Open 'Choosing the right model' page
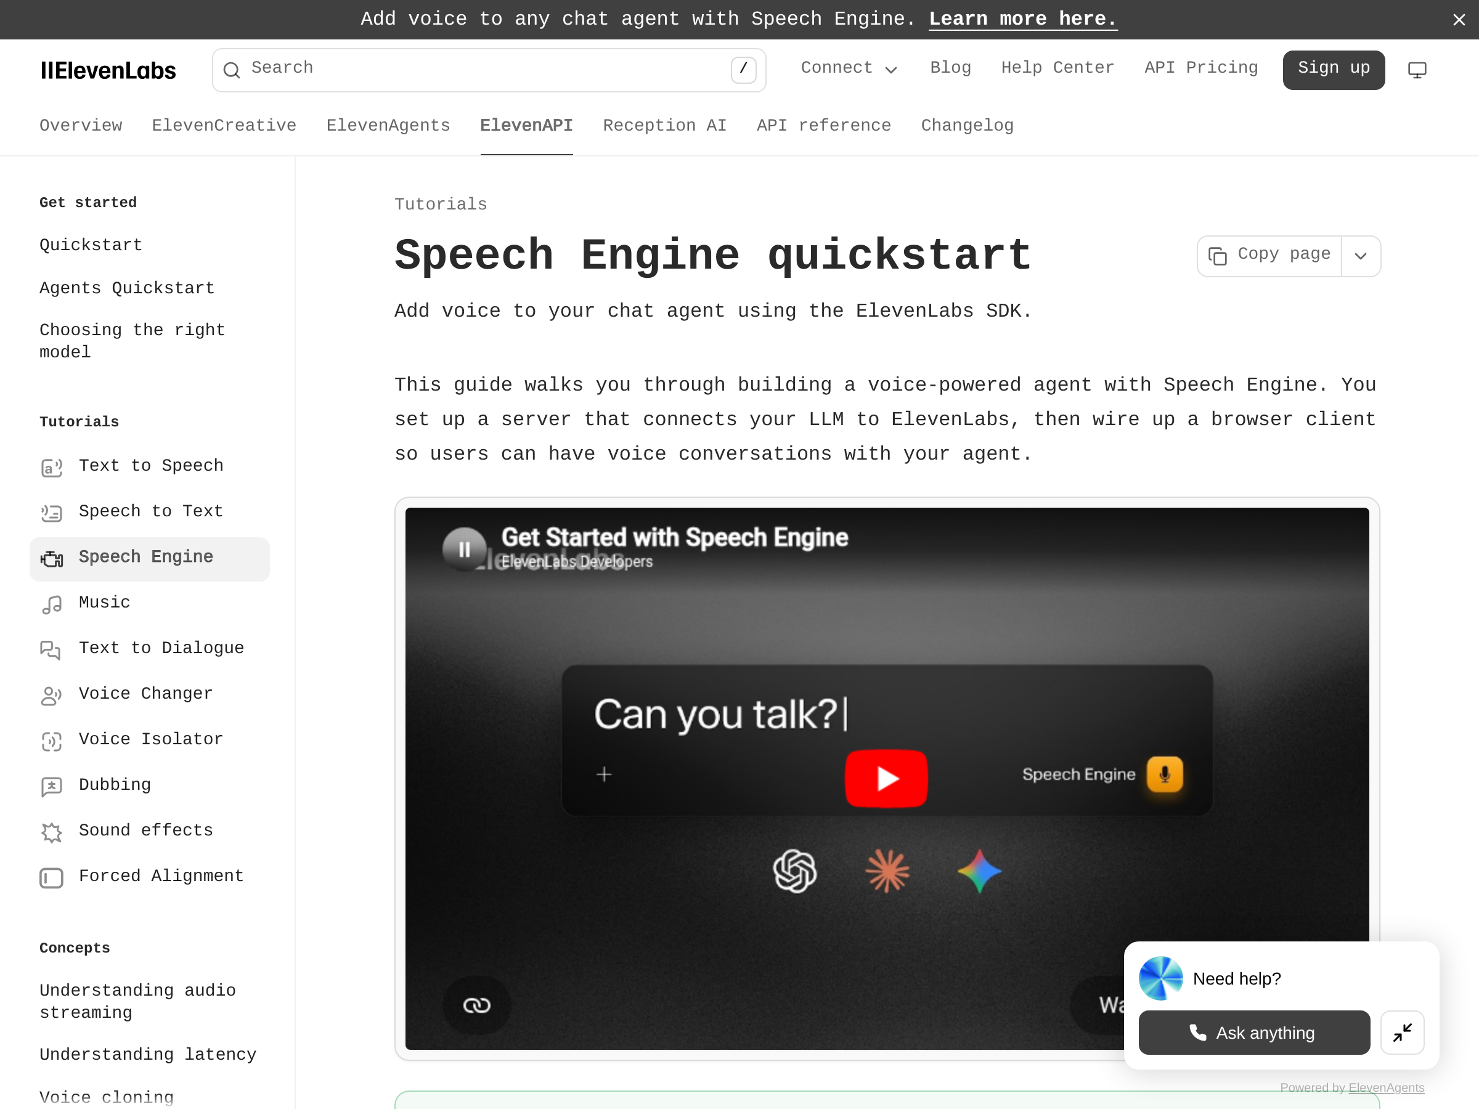Viewport: 1479px width, 1109px height. (x=132, y=341)
